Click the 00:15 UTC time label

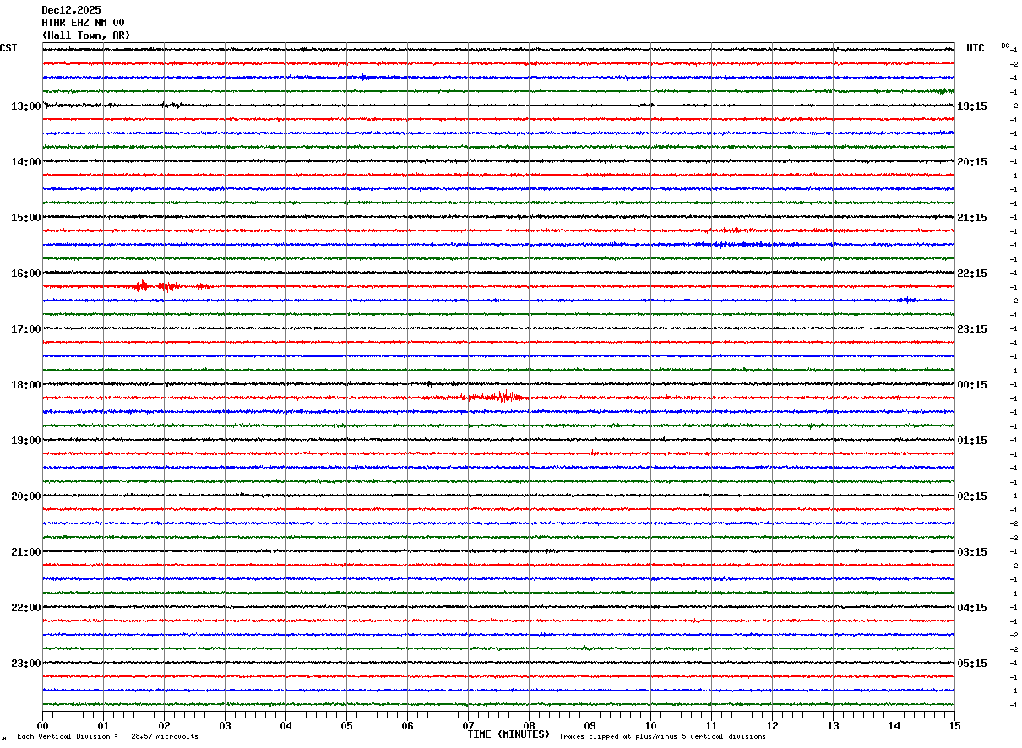(972, 385)
